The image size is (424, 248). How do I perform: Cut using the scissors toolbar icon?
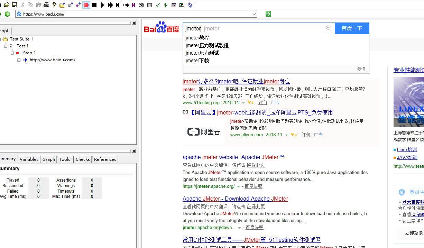pos(23,5)
